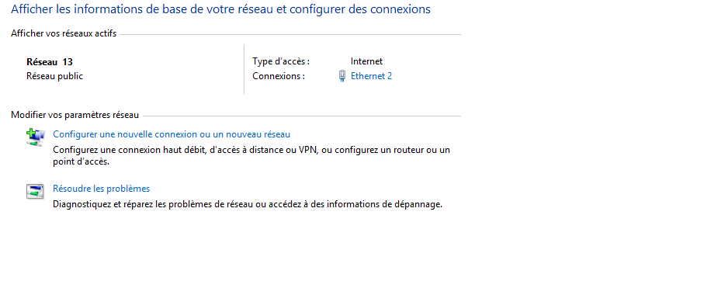Click the vertical divider between network details

click(244, 69)
